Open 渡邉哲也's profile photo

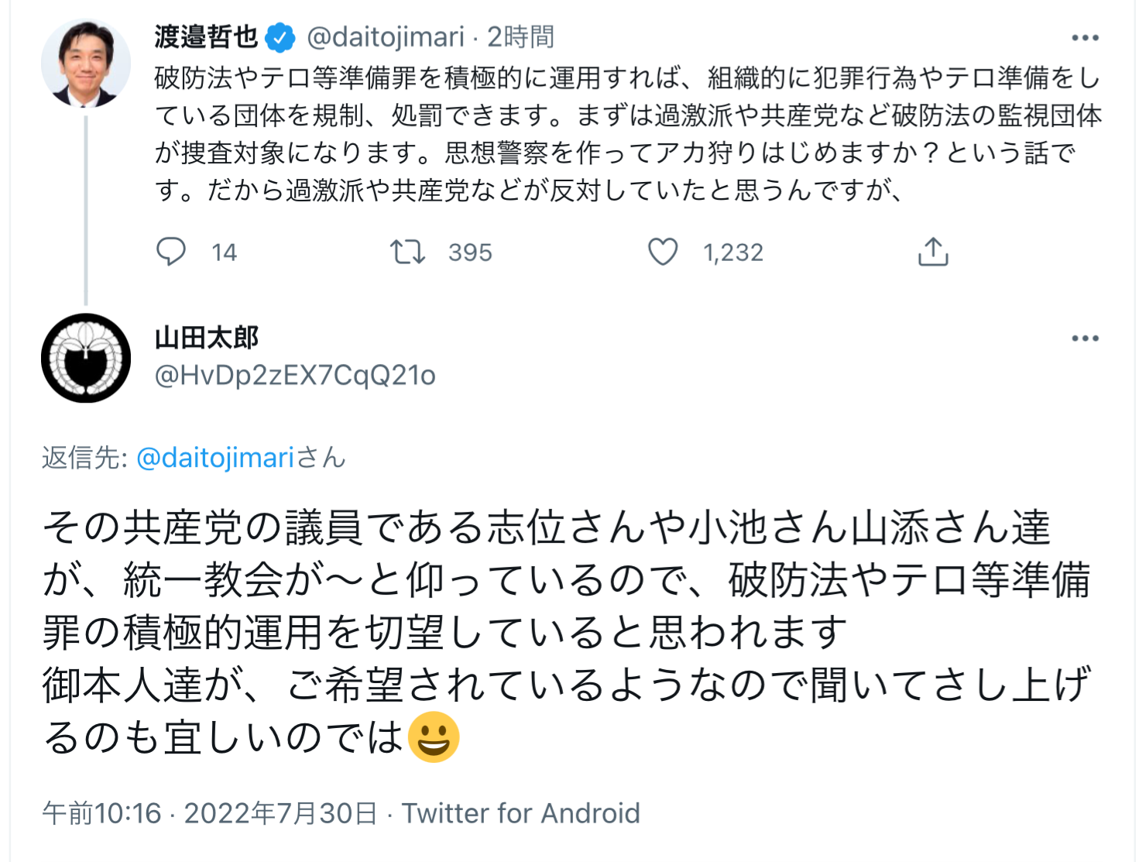pos(85,64)
